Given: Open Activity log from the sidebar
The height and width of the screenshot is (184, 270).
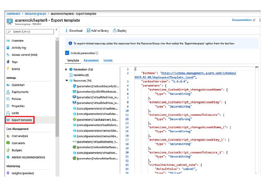Looking at the screenshot, I should [19, 48].
